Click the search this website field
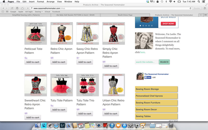 [147, 62]
